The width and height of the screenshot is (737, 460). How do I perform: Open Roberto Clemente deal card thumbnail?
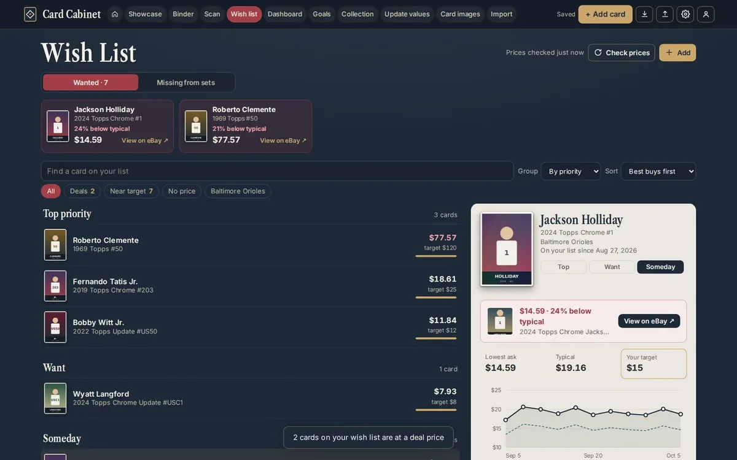coord(196,126)
